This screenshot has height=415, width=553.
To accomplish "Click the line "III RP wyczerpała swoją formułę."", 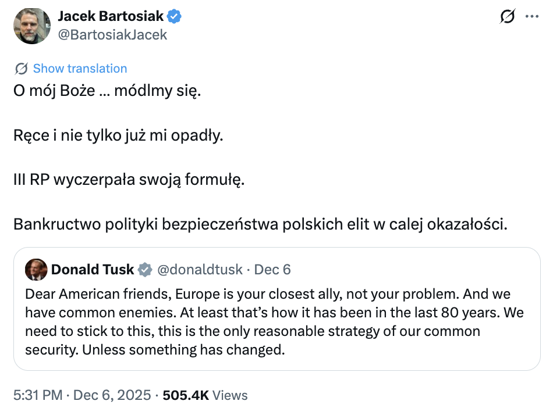I will [129, 180].
